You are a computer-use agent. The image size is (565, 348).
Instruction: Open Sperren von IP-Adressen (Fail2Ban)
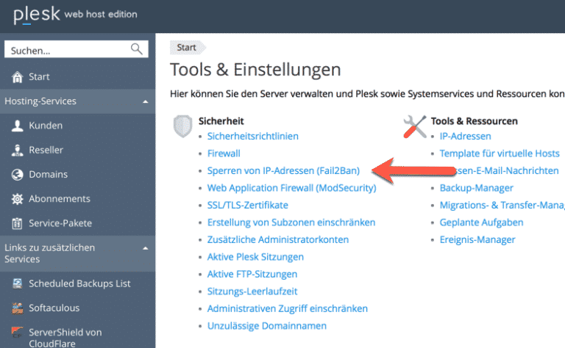click(x=283, y=170)
